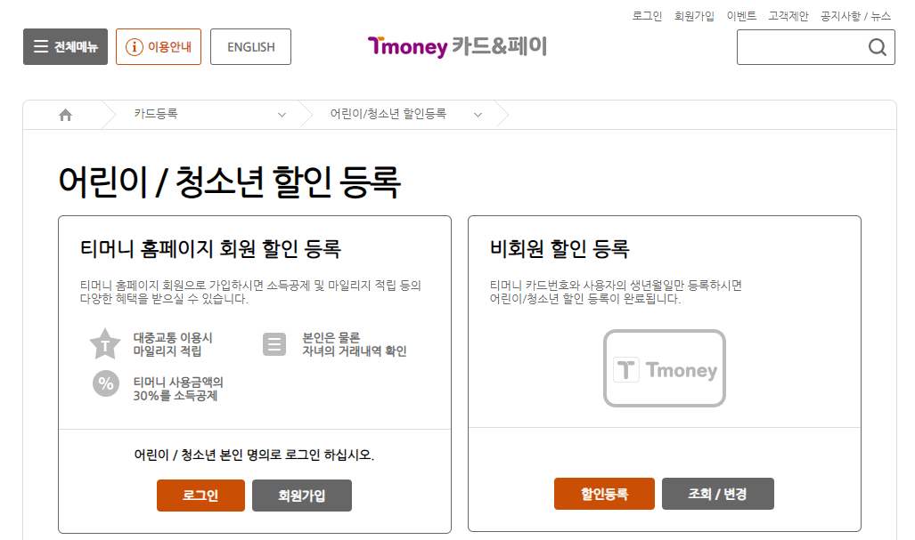Screen dimensions: 915x540
Task: Click the transaction history list icon
Action: (x=274, y=344)
